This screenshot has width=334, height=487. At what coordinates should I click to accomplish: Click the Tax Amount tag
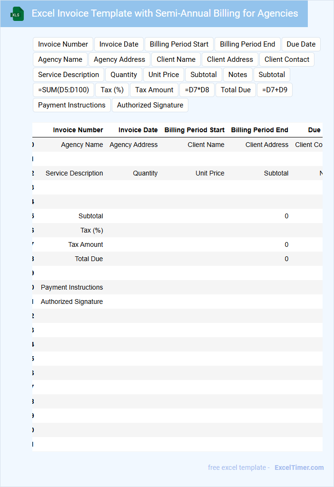154,90
